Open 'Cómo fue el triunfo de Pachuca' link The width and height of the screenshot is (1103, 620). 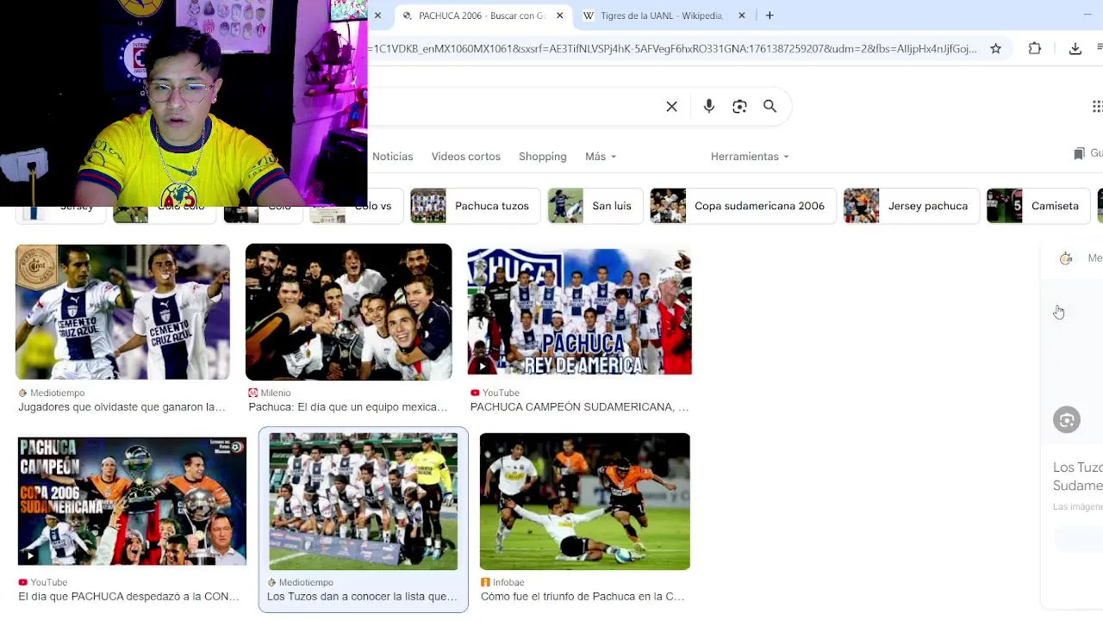583,597
